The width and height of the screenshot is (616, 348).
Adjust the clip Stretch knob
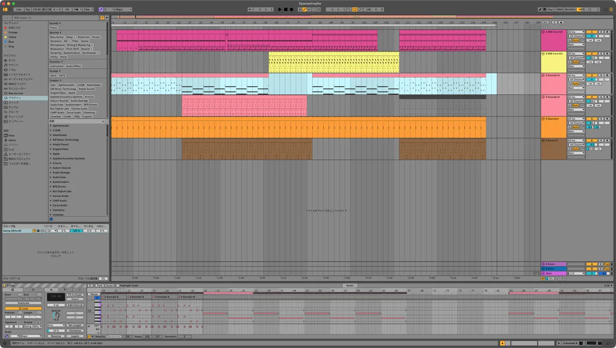[x=56, y=315]
